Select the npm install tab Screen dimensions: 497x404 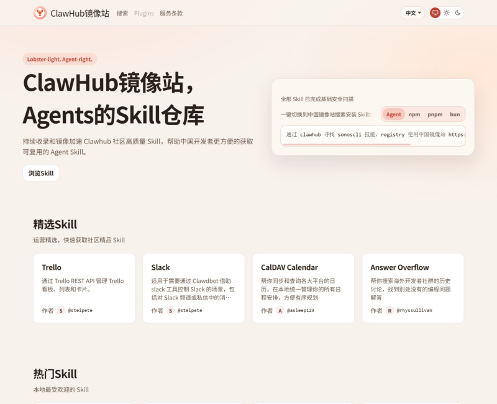point(414,114)
